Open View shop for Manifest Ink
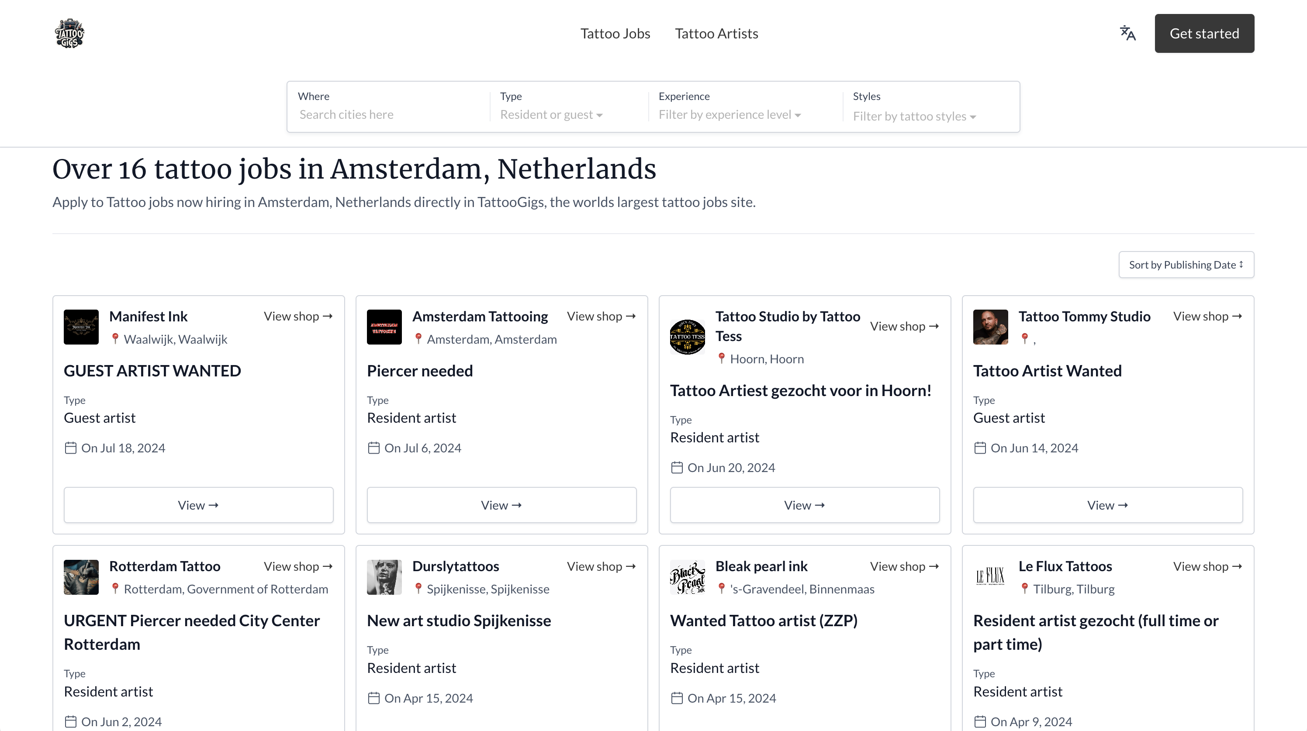 click(298, 316)
